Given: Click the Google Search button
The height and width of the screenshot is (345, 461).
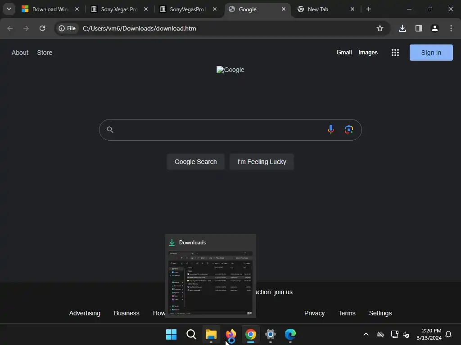Looking at the screenshot, I should pos(195,162).
